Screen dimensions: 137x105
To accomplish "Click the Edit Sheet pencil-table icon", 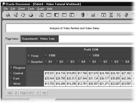I will (x=64, y=15).
